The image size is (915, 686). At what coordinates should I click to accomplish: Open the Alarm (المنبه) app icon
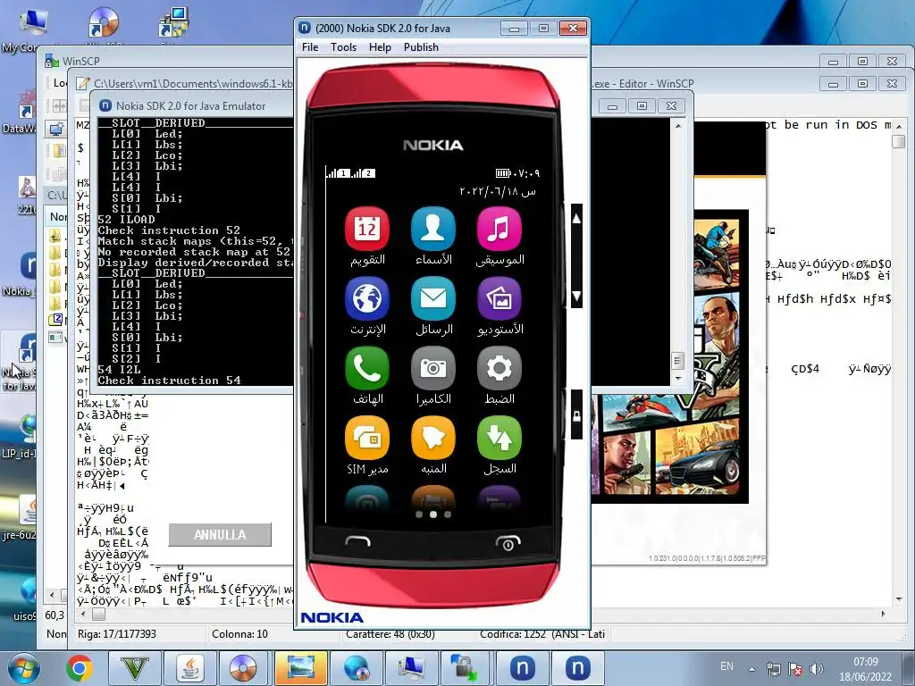click(x=433, y=438)
